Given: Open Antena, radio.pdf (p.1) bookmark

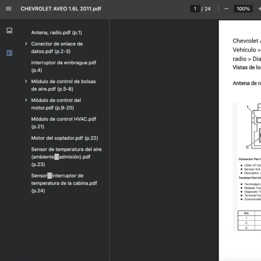Looking at the screenshot, I should [x=57, y=33].
